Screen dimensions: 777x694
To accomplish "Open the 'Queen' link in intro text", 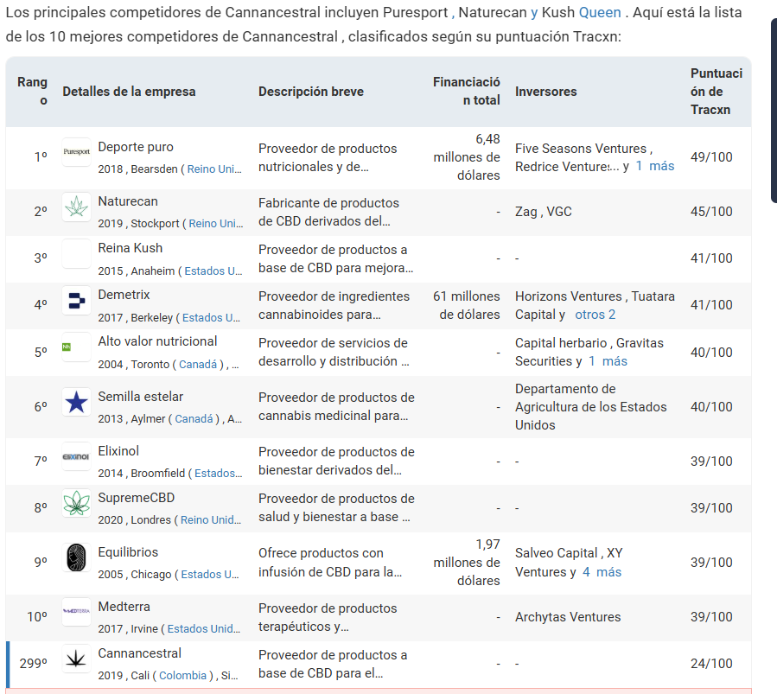I will click(x=600, y=14).
